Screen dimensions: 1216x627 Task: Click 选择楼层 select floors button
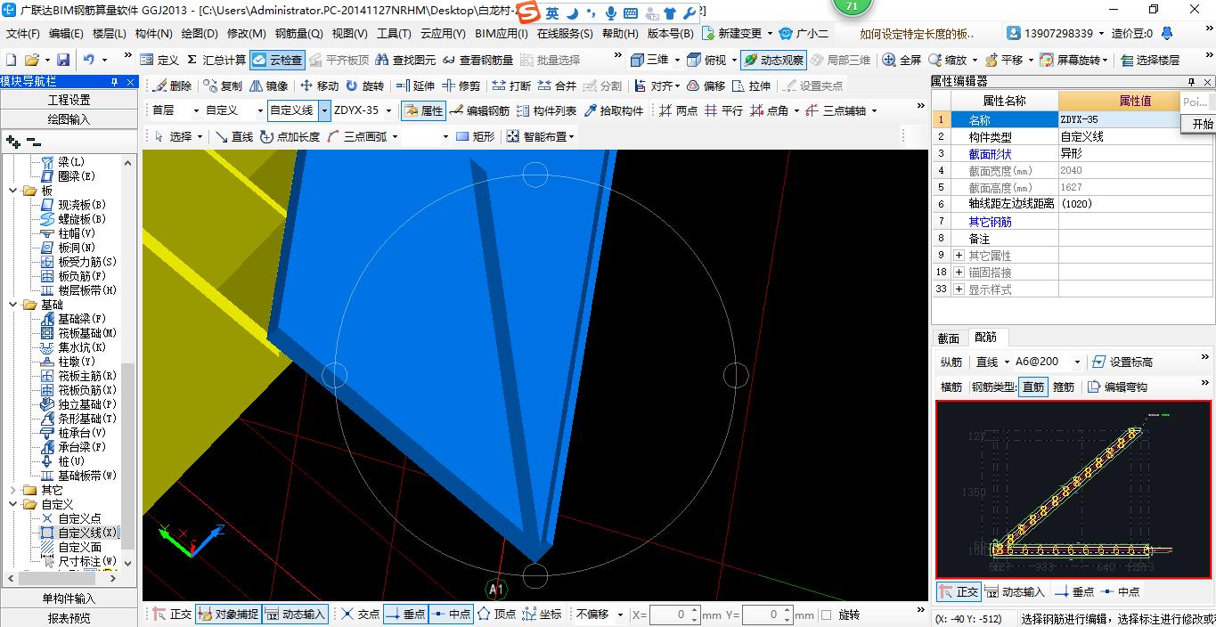click(1149, 61)
